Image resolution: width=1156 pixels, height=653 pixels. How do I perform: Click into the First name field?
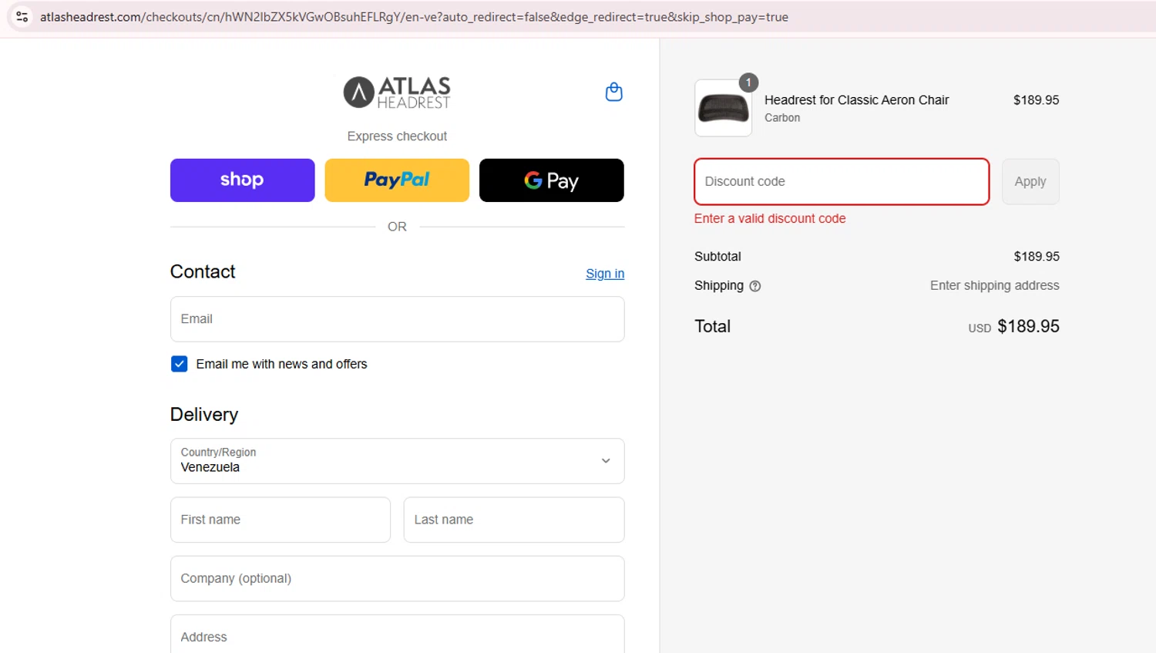[x=281, y=520]
